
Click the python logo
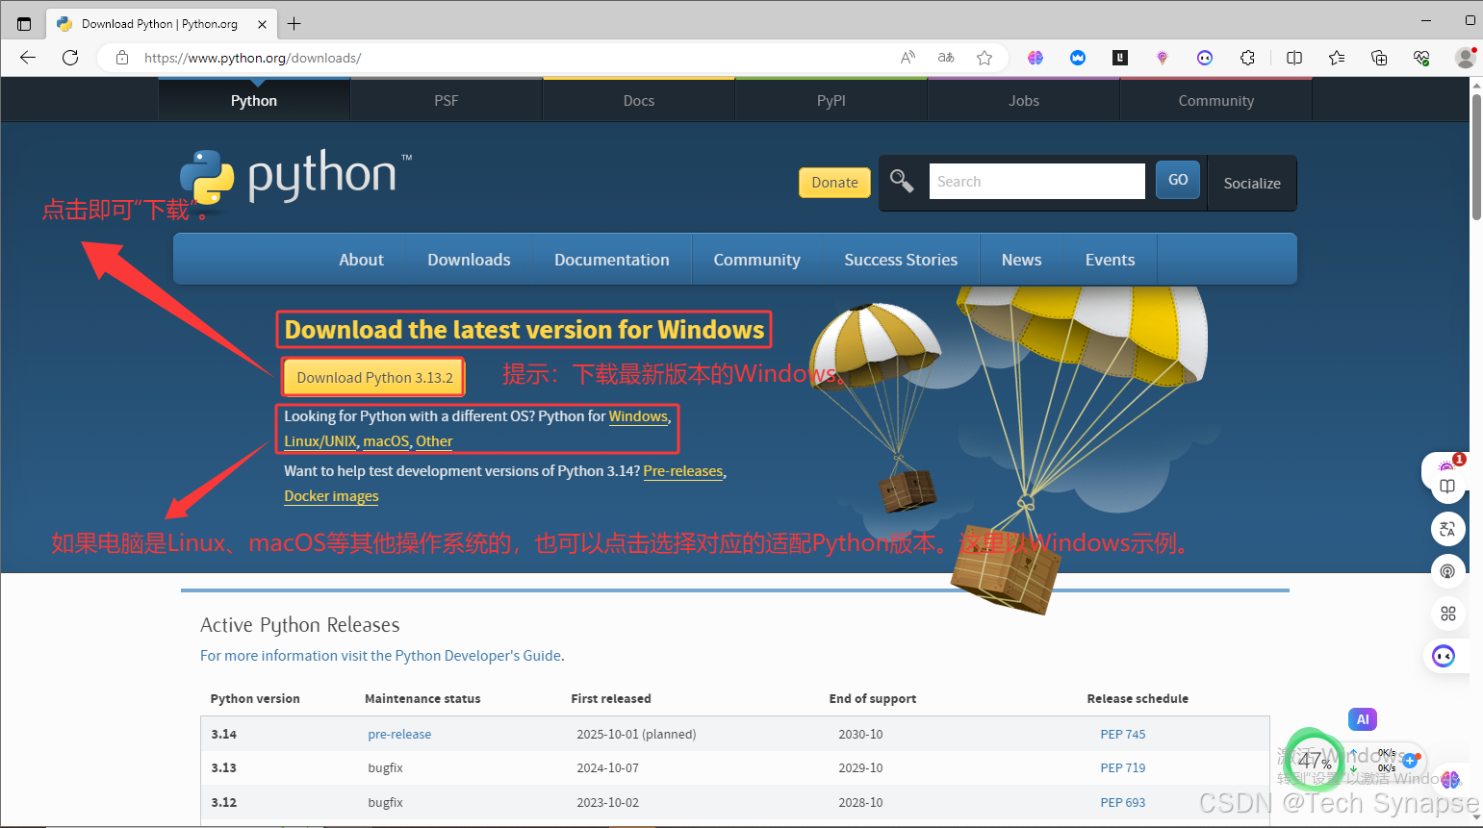coord(295,178)
